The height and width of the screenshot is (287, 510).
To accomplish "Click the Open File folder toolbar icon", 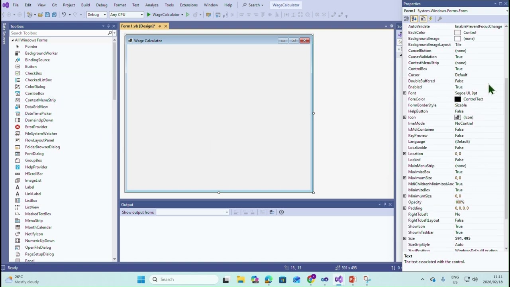I will [x=40, y=15].
